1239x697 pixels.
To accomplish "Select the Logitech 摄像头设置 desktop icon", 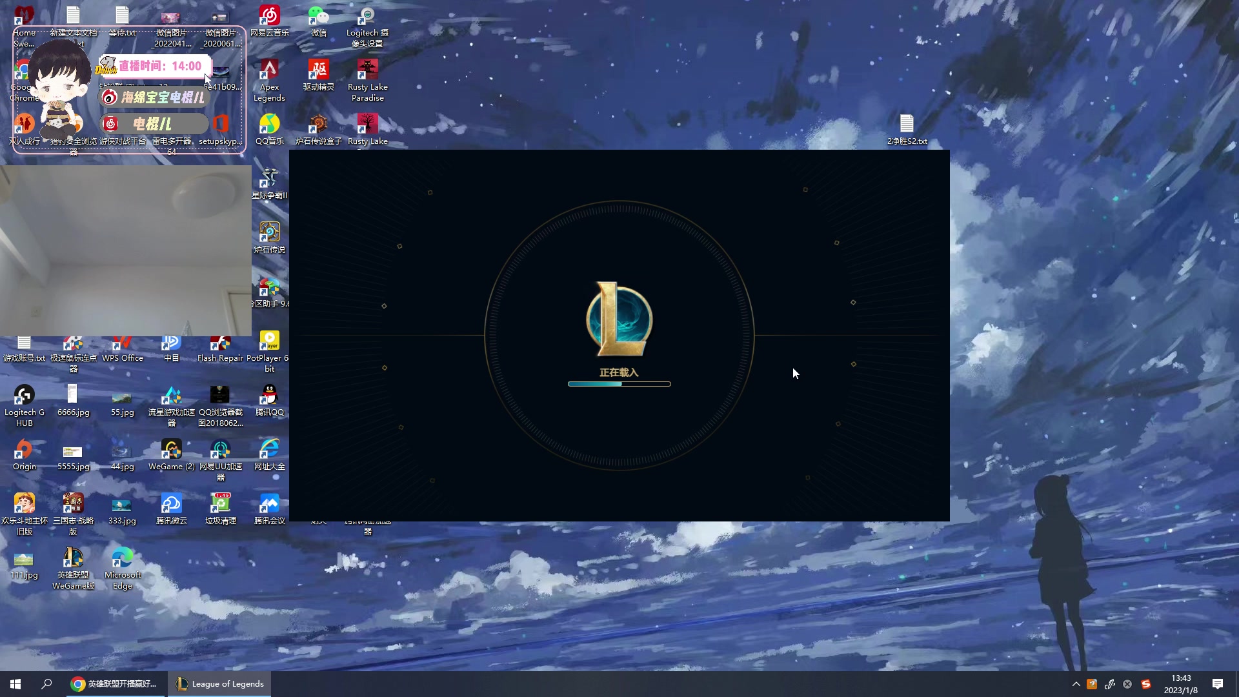I will (368, 26).
